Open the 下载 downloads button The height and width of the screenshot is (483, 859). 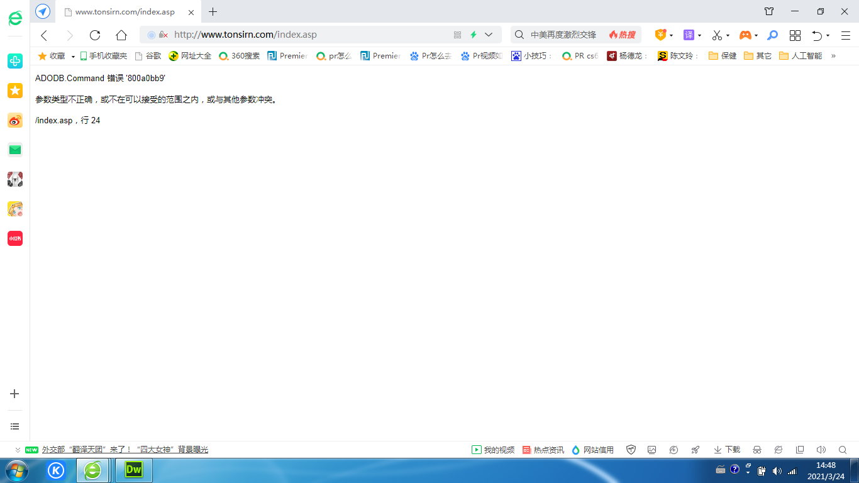point(727,450)
